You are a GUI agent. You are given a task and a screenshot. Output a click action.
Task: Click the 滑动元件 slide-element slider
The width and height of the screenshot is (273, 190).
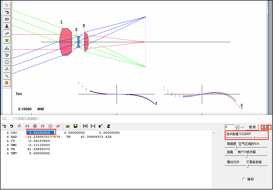pos(246,166)
